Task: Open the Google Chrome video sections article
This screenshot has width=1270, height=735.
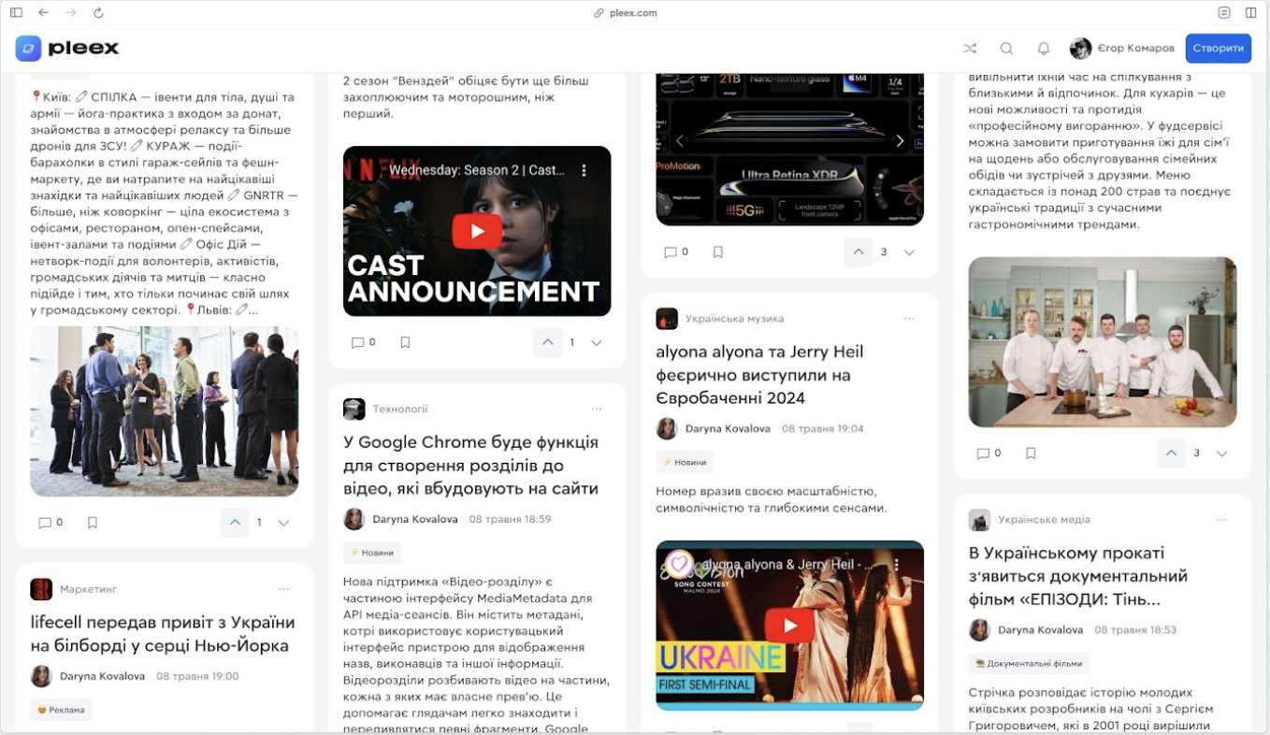Action: click(x=470, y=465)
